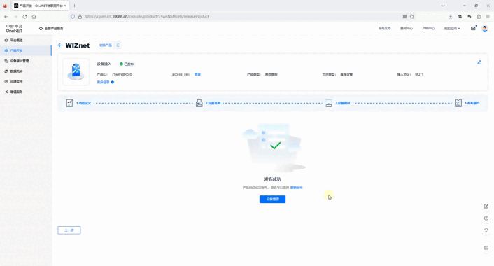Click the previous step button
Screen dimensions: 494x266
click(69, 230)
